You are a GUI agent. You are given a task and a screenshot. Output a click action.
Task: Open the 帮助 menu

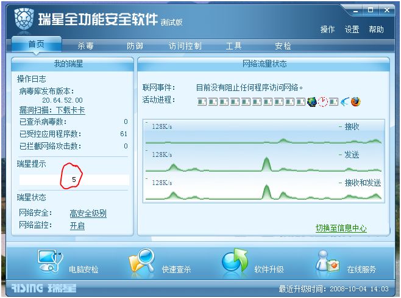coord(376,29)
